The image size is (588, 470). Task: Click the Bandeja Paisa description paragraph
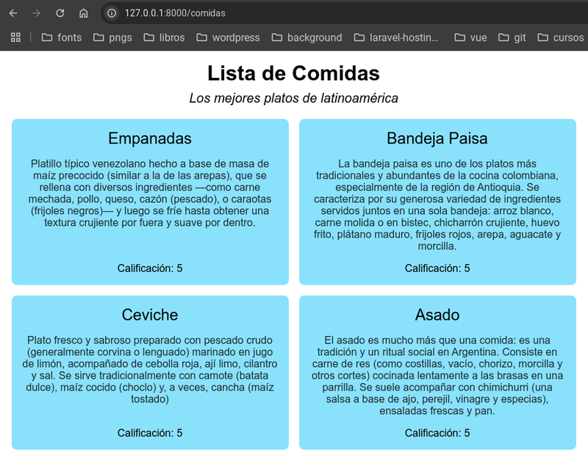pyautogui.click(x=437, y=204)
